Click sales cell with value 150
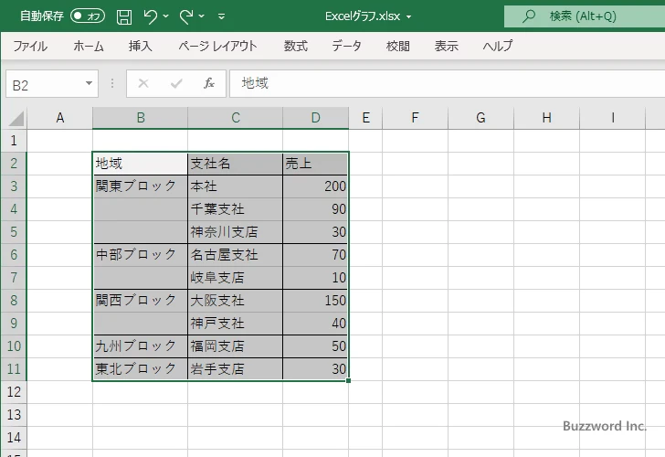The width and height of the screenshot is (665, 457). tap(315, 301)
